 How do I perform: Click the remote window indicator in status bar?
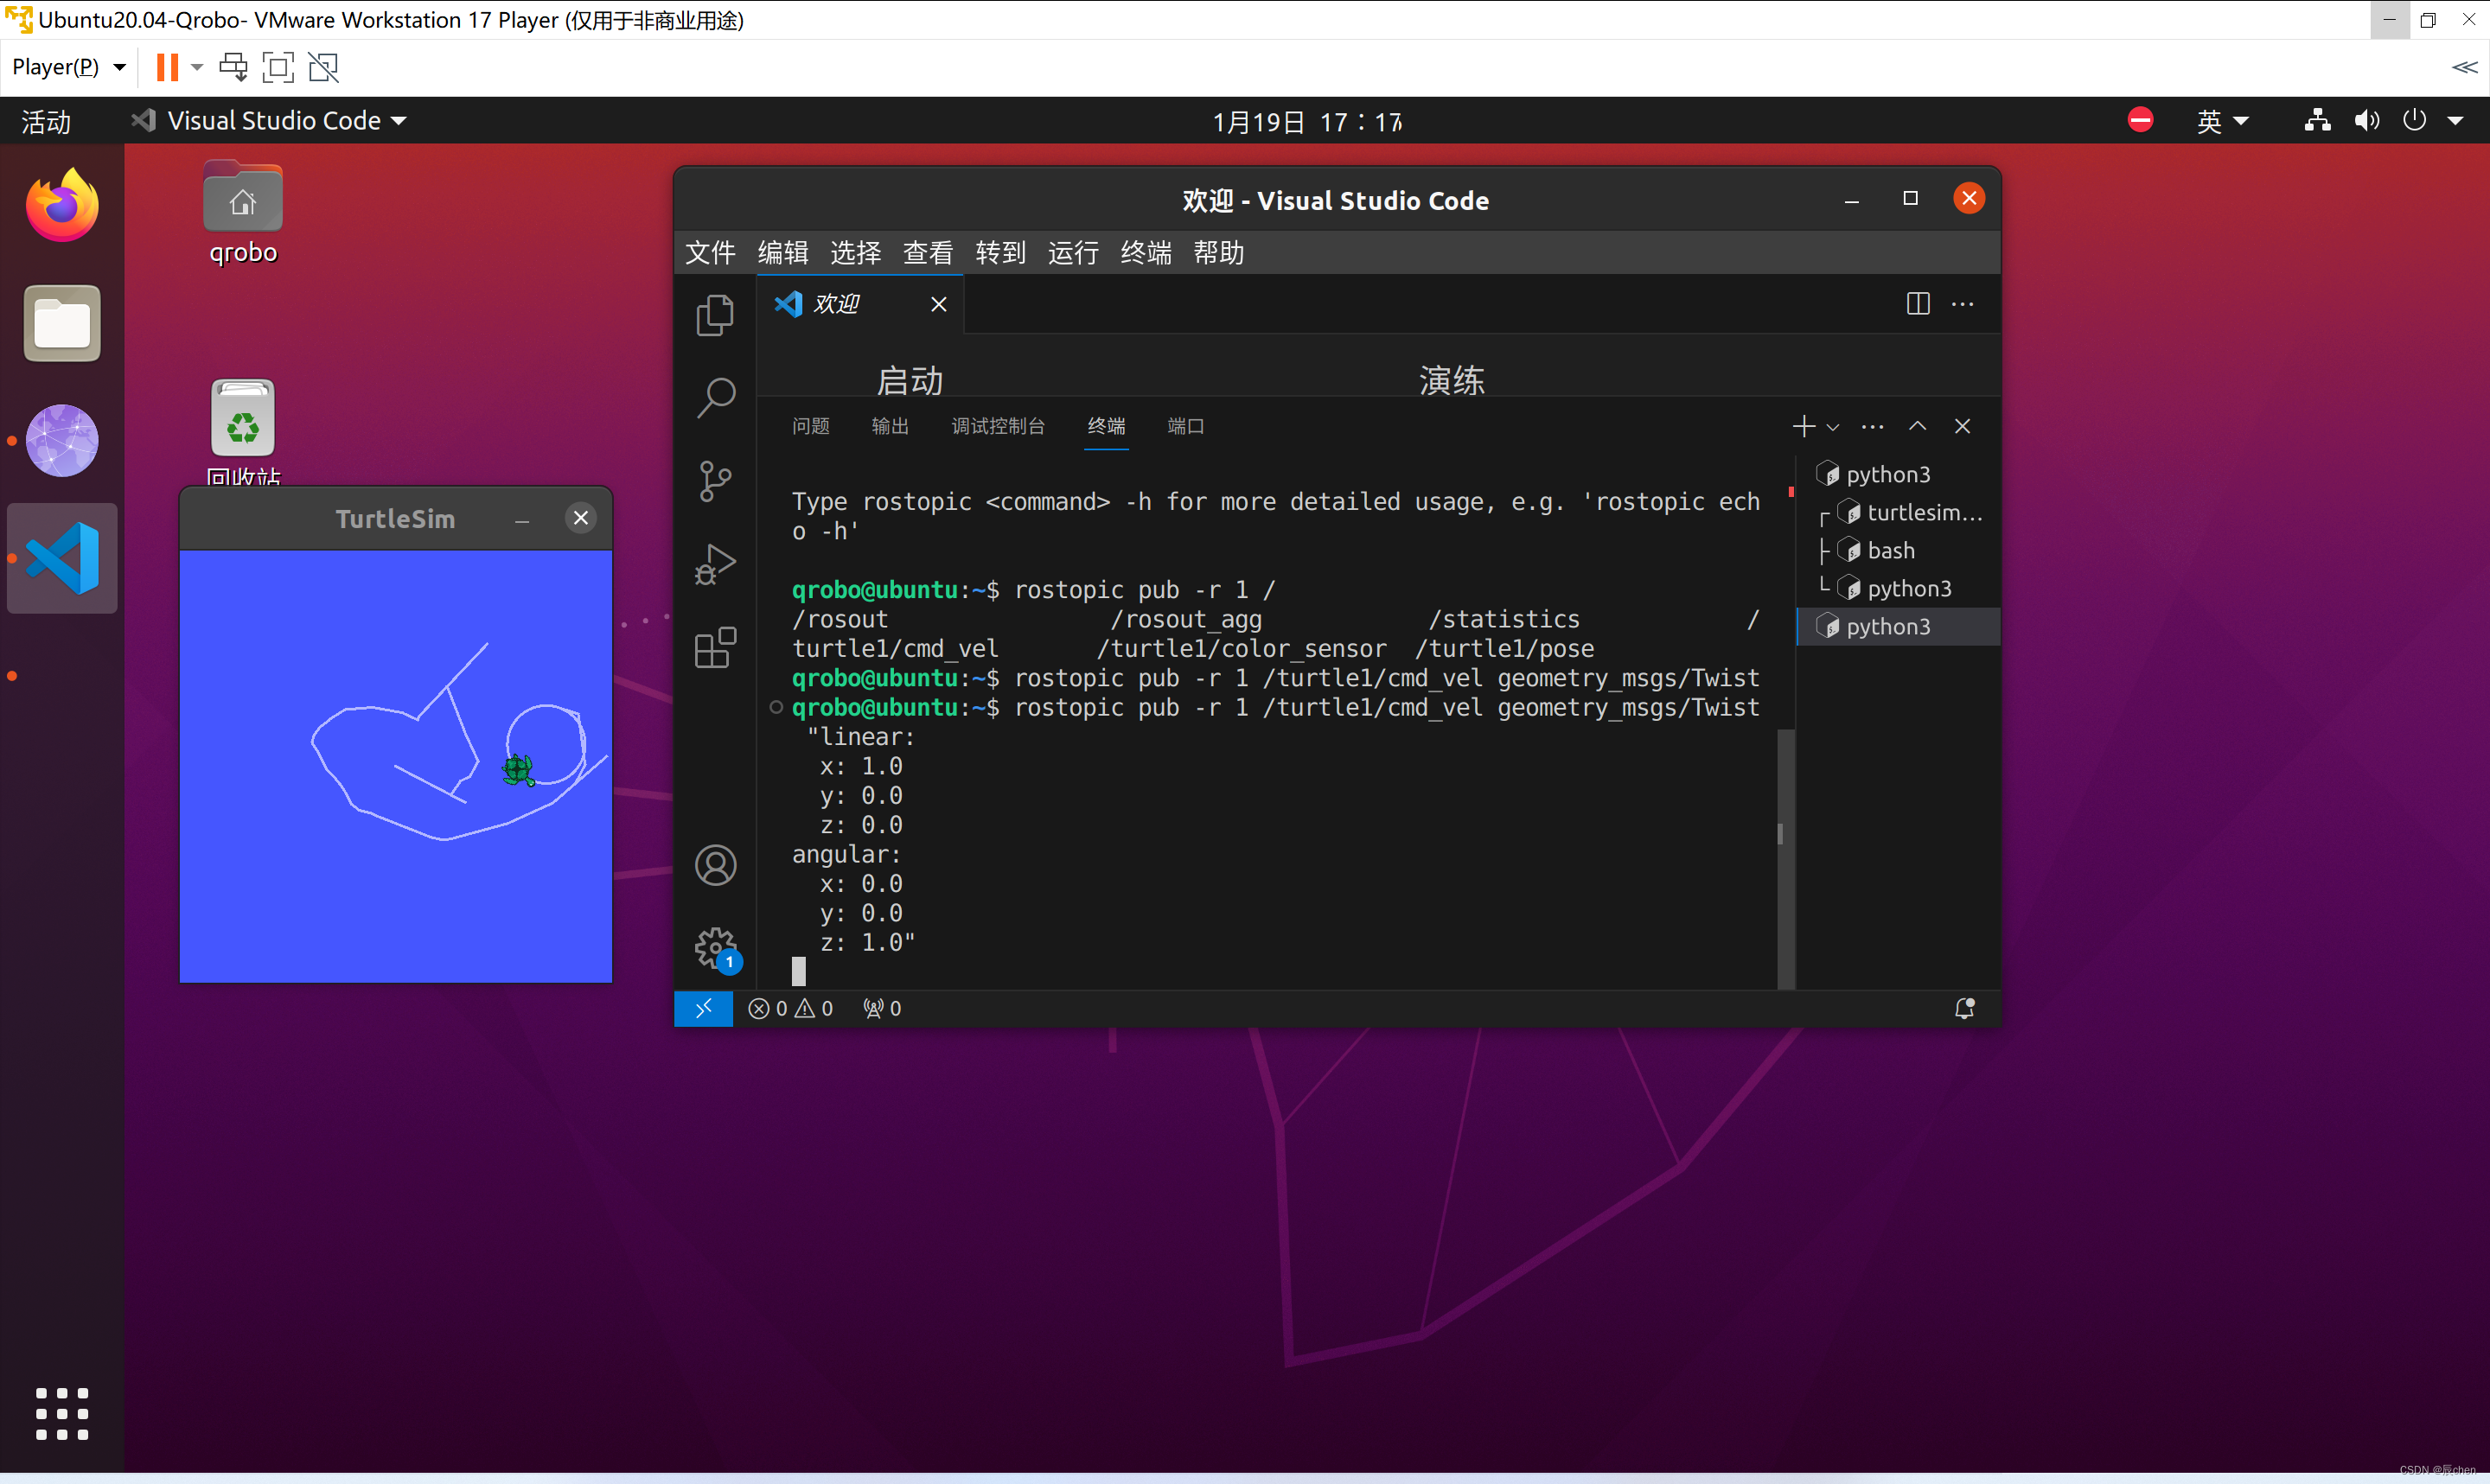click(x=703, y=1008)
